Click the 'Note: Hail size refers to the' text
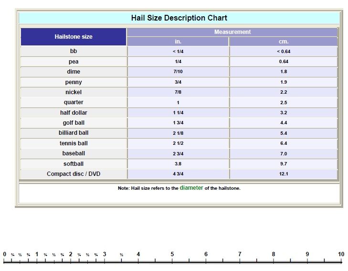Image resolution: width=348 pixels, height=271 pixels. click(148, 188)
